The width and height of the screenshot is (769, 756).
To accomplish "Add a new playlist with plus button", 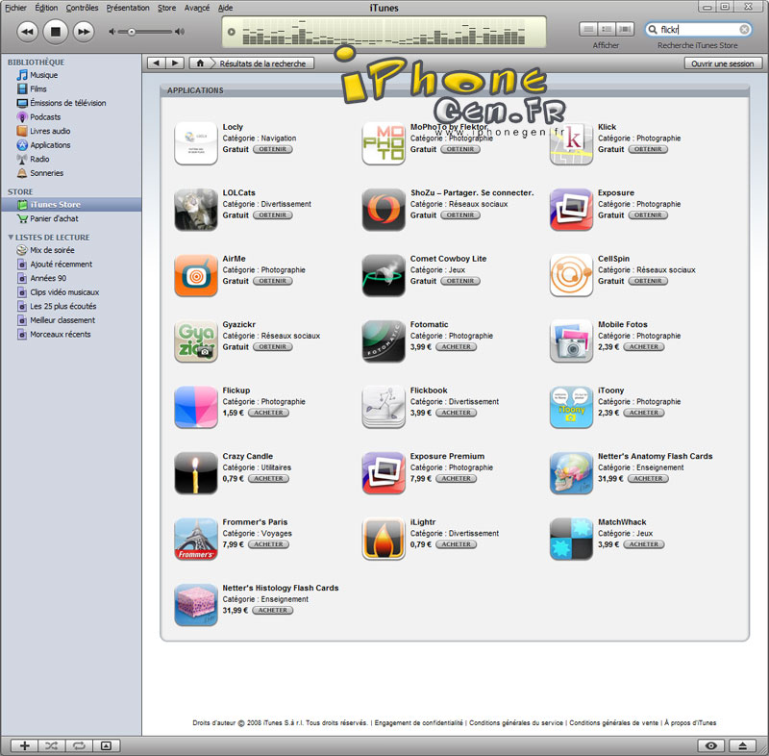I will click(x=25, y=745).
